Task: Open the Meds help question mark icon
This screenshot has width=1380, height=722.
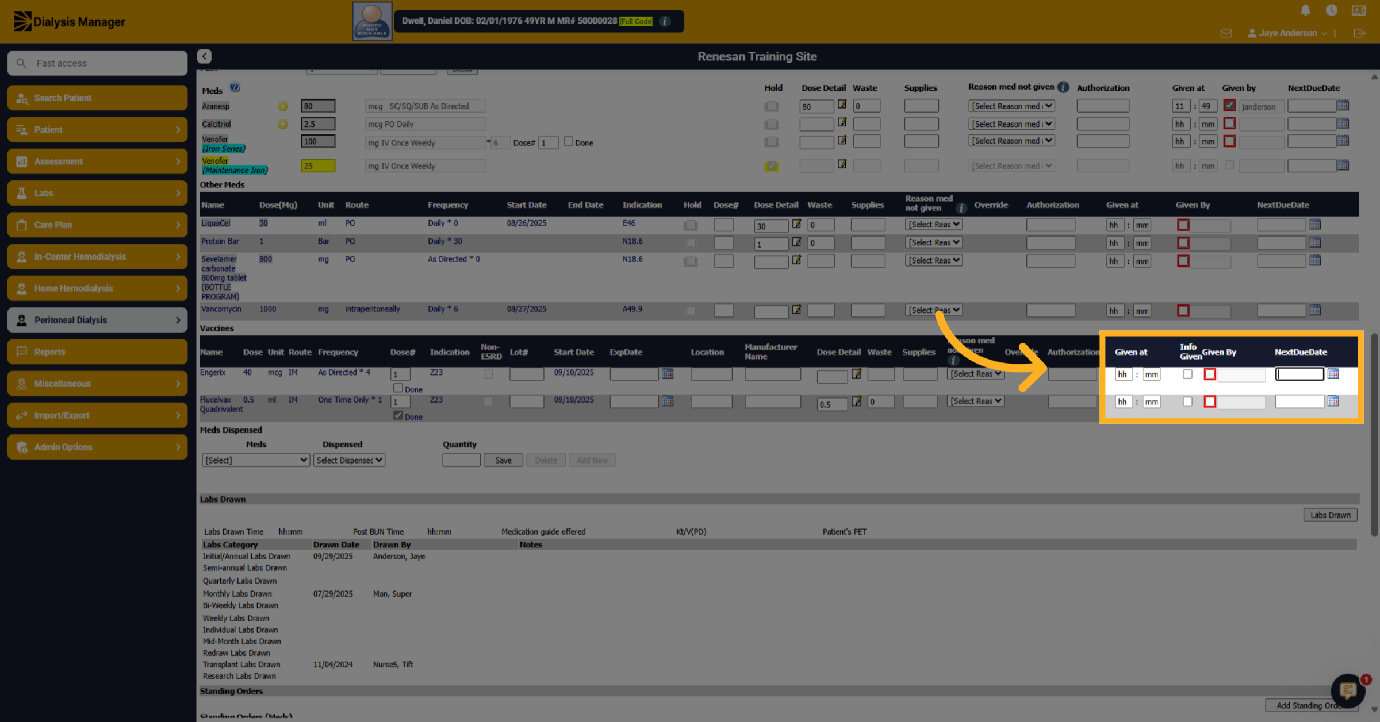Action: [235, 87]
